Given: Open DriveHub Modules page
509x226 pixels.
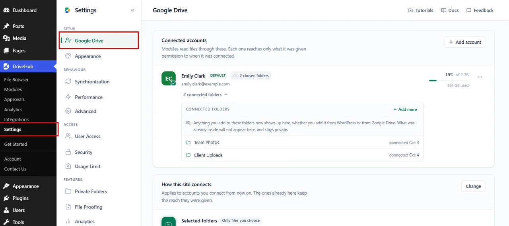Looking at the screenshot, I should click(13, 89).
